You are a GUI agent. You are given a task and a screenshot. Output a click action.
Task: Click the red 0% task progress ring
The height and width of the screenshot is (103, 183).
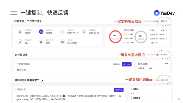click(115, 37)
